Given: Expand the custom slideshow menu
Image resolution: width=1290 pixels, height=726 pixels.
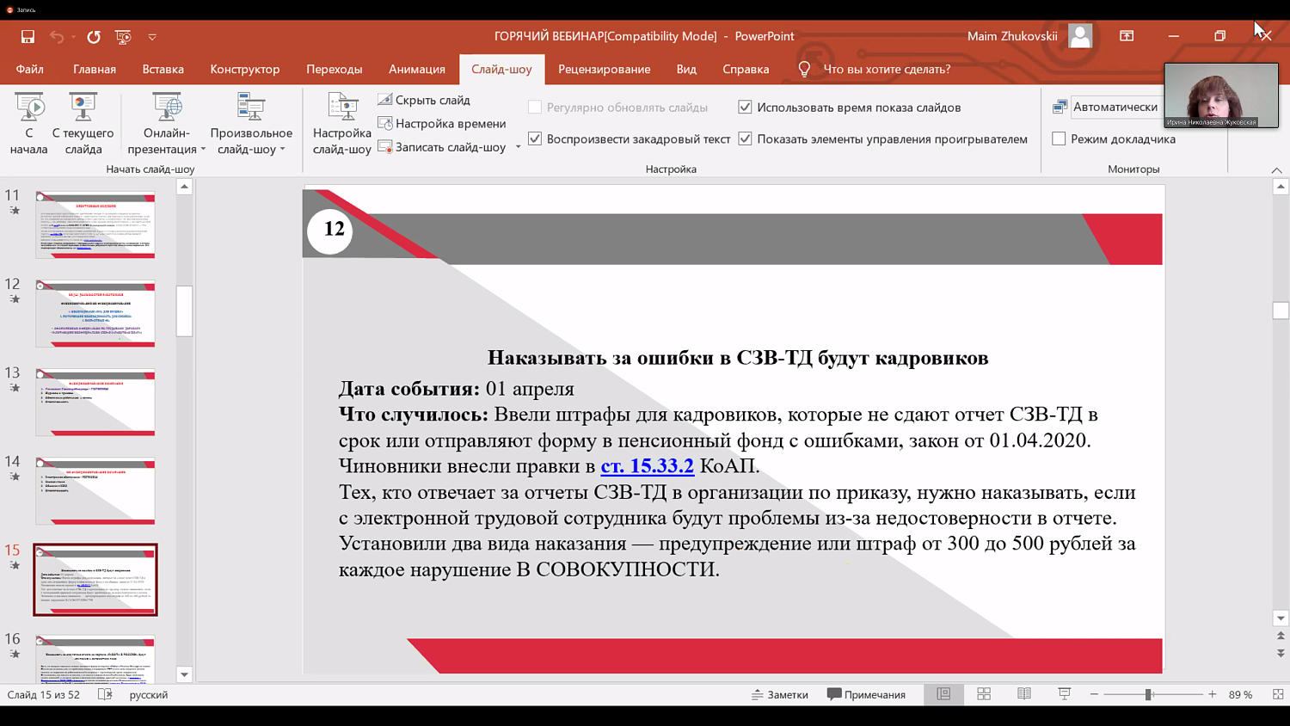Looking at the screenshot, I should point(251,124).
